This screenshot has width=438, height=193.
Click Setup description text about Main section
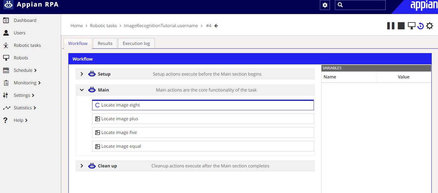coord(207,74)
